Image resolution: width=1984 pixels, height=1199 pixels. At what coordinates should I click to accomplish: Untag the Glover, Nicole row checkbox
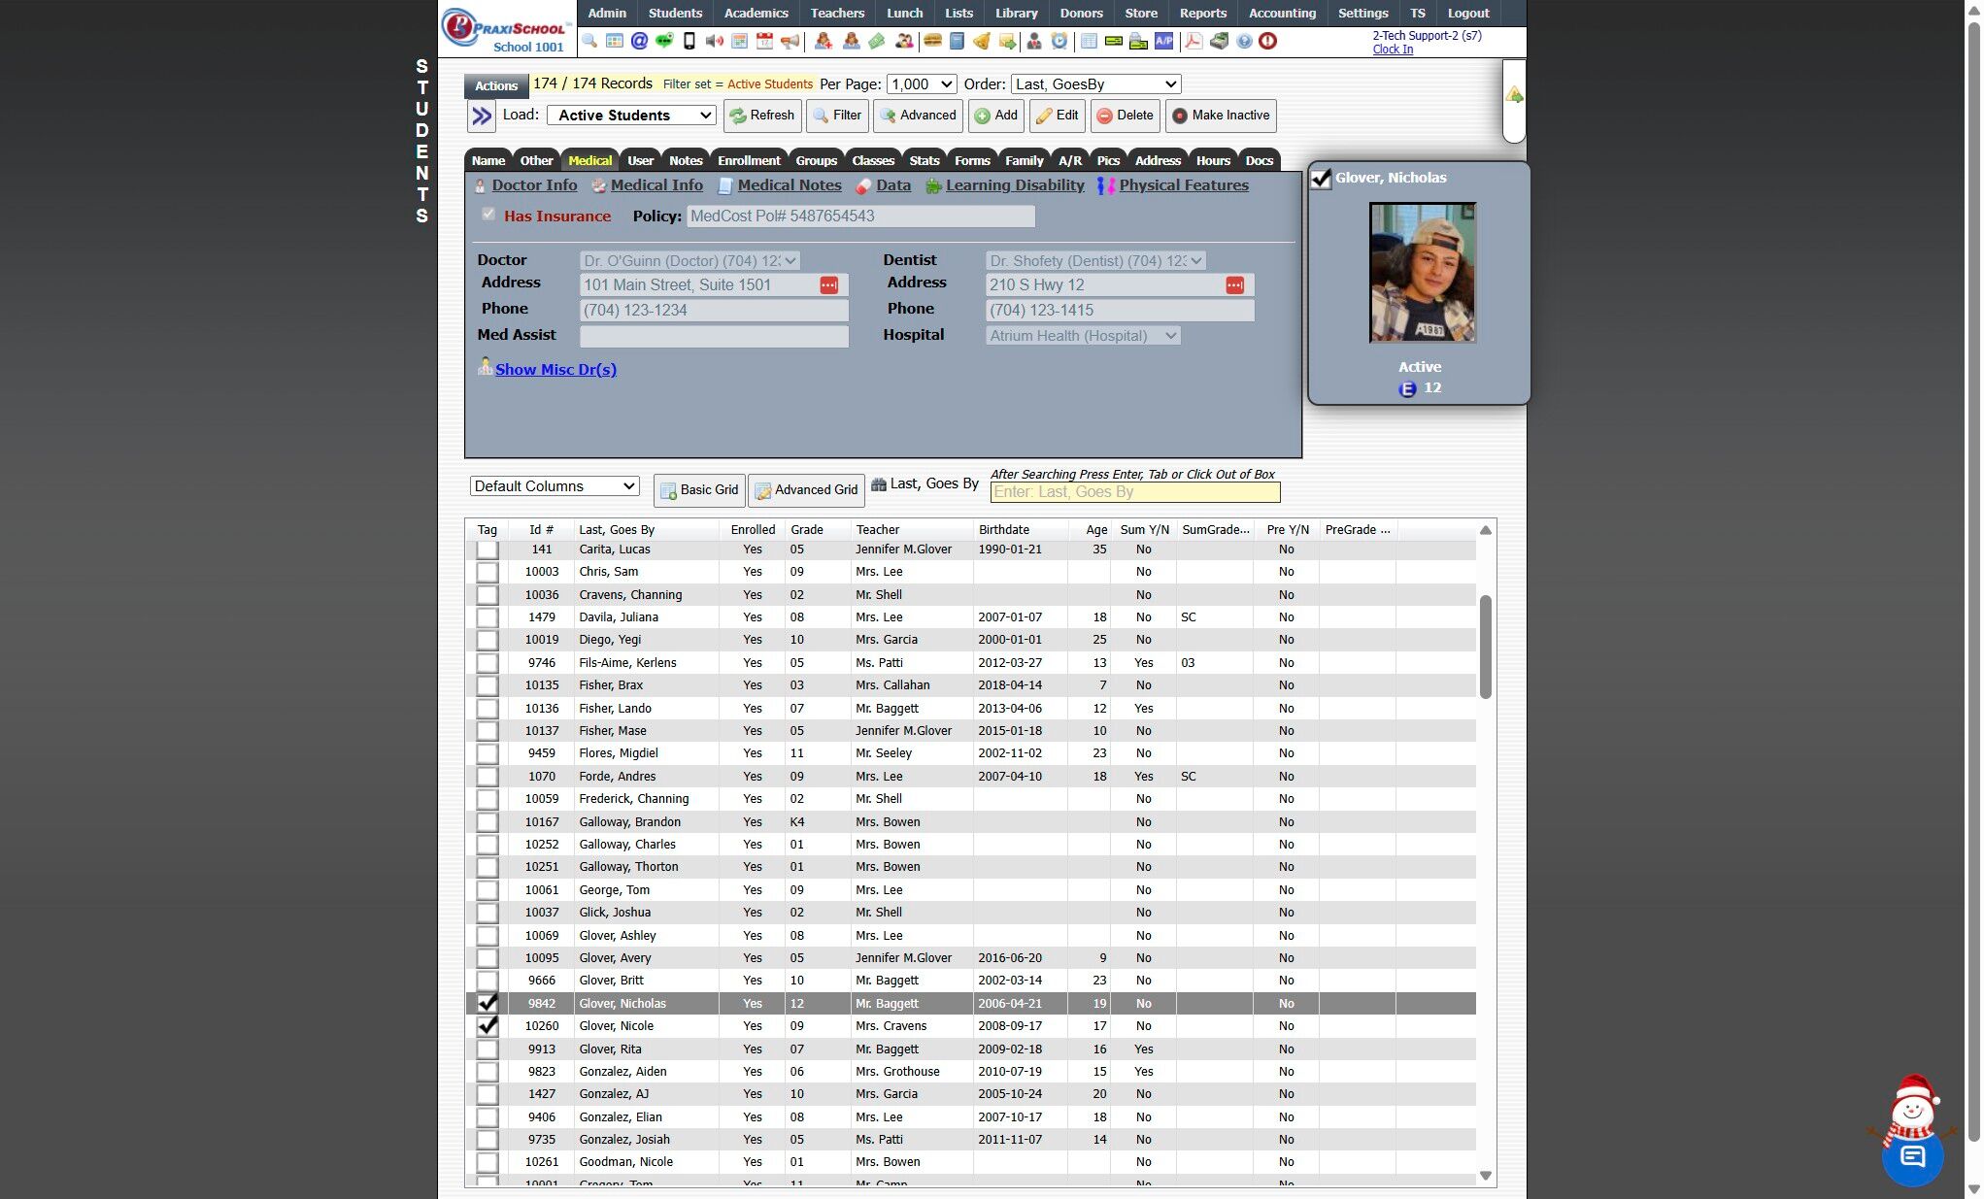click(x=488, y=1026)
